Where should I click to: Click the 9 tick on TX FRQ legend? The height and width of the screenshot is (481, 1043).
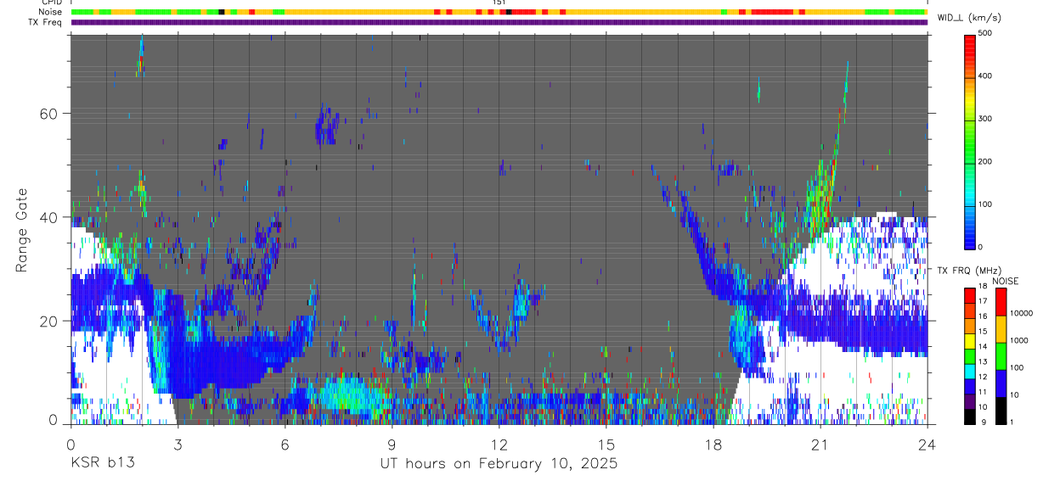click(x=982, y=422)
